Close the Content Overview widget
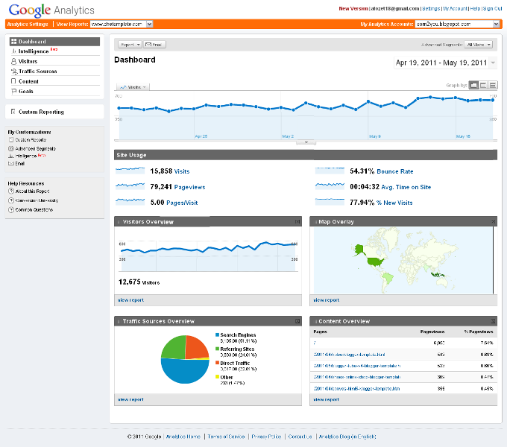507x447 pixels. (493, 321)
